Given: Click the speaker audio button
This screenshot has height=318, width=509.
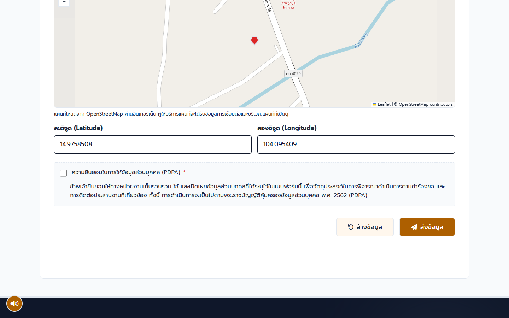Looking at the screenshot, I should 14,304.
